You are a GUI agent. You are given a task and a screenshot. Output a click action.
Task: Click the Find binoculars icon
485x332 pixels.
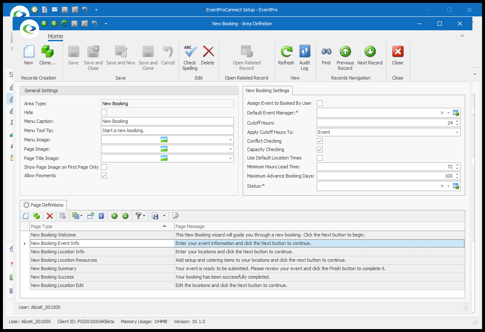click(326, 52)
